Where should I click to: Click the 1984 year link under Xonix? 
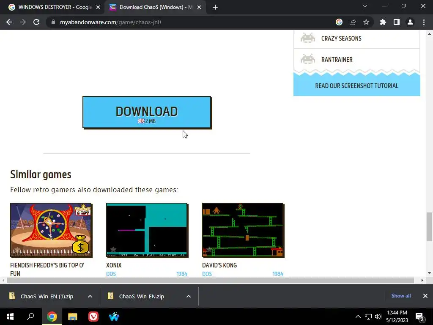coord(182,274)
